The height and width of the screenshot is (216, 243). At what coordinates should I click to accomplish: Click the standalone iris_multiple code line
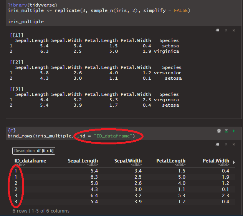(x=26, y=22)
